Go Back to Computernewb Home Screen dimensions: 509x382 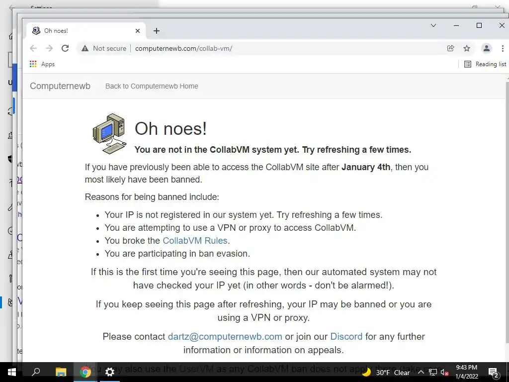pyautogui.click(x=152, y=86)
